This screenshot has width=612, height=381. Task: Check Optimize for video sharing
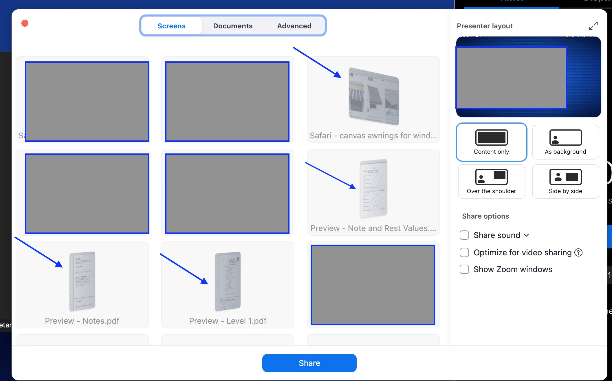(x=464, y=252)
